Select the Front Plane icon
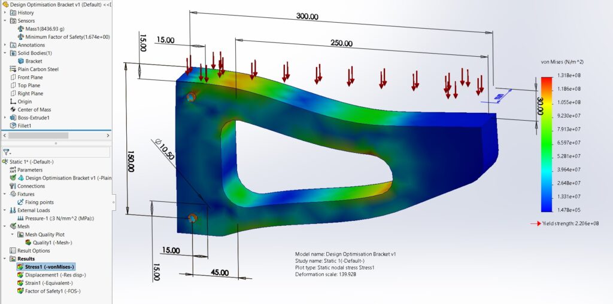Screen dimensions: 613x304 [13, 77]
